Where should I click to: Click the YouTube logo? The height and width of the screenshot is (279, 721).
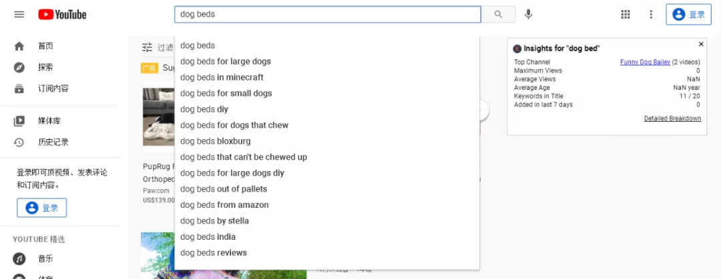click(x=62, y=15)
